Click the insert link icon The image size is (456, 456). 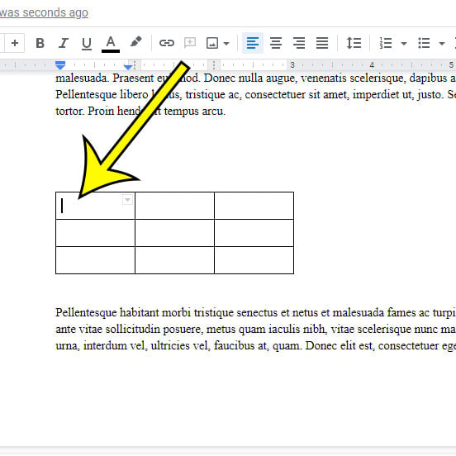point(167,43)
